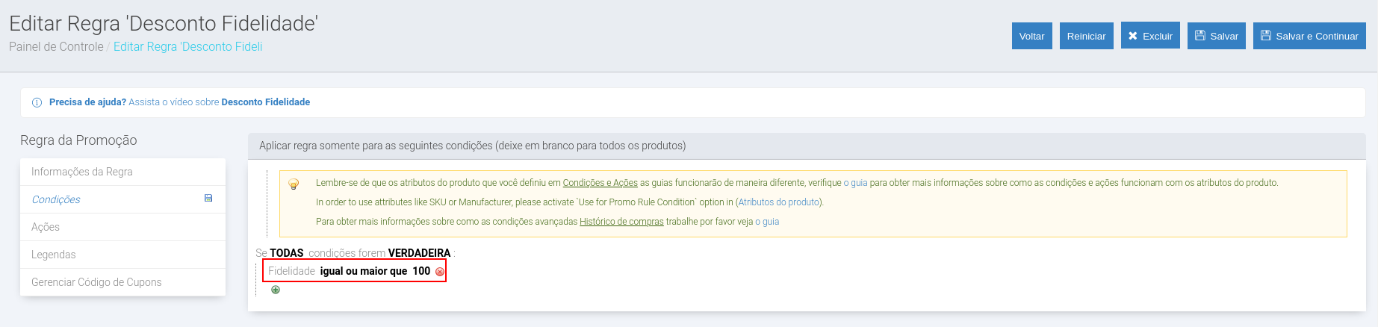Open the Legendas tab
Screen dimensions: 1378x327
tap(54, 255)
